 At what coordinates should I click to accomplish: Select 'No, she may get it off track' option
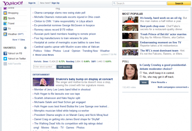coord(141,77)
